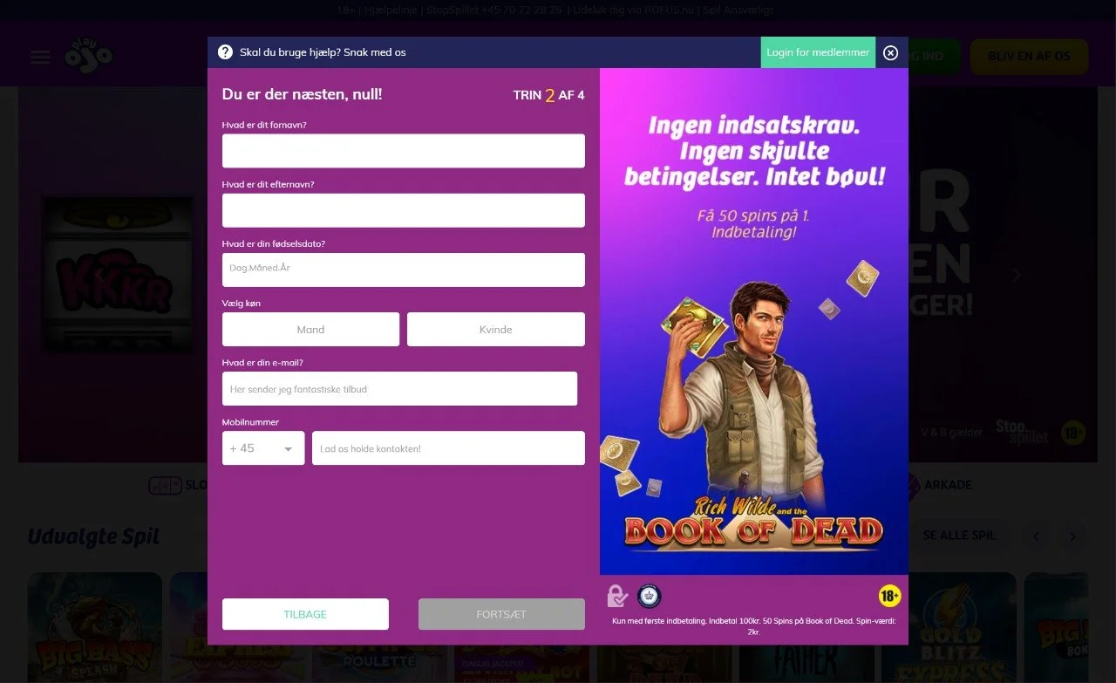Click the PlayOJO logo
Image resolution: width=1116 pixels, height=683 pixels.
pyautogui.click(x=88, y=56)
